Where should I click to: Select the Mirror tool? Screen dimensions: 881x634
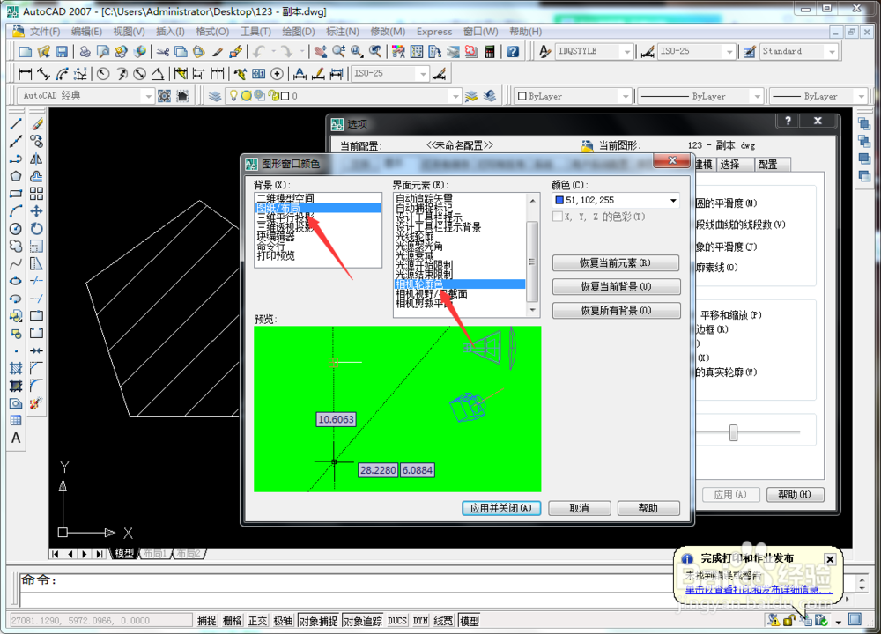pos(36,158)
